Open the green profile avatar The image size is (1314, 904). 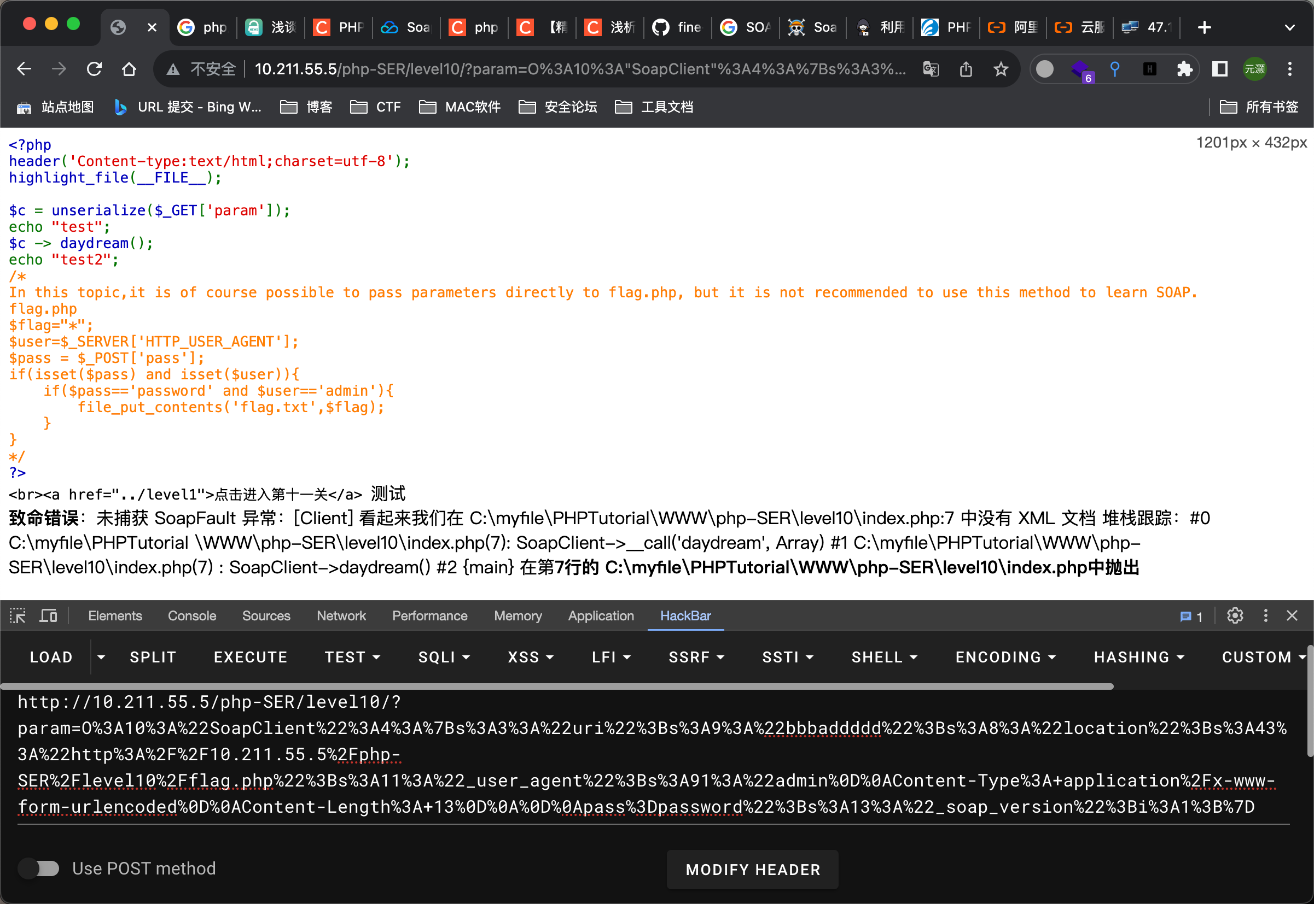1254,69
